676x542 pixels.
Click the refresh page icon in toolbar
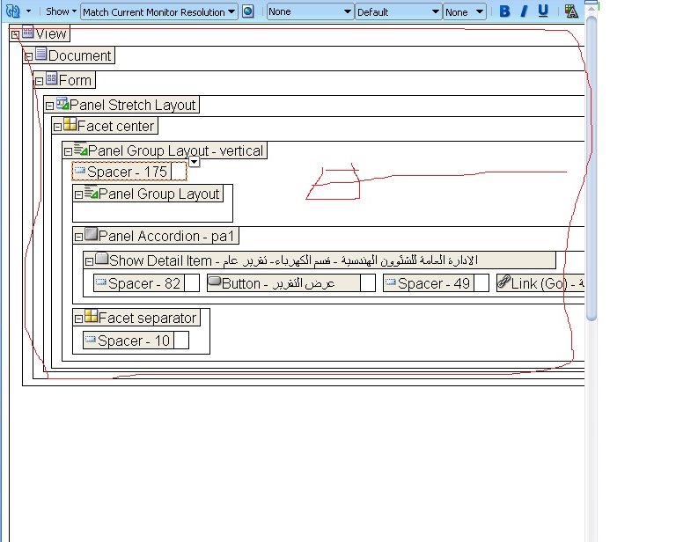(12, 11)
